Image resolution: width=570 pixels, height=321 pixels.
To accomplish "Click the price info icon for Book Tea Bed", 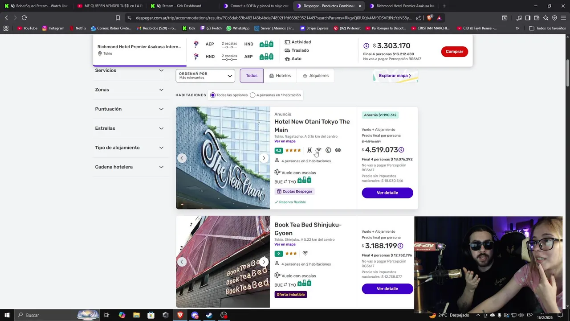I will (x=400, y=246).
